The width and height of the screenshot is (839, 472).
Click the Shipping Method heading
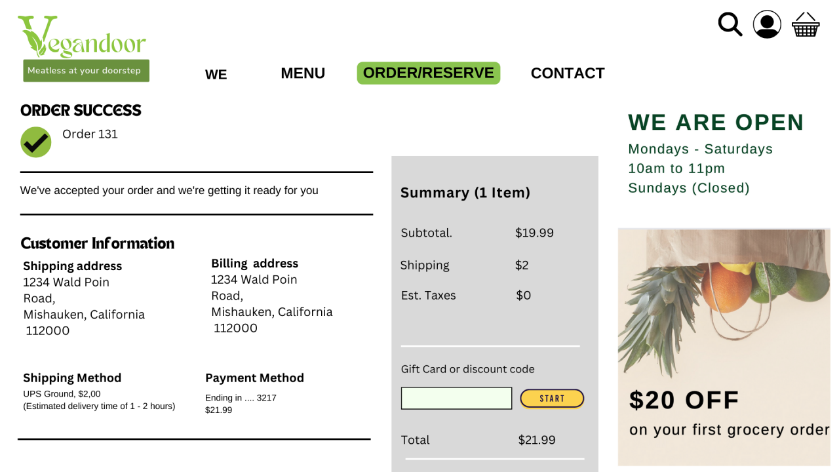72,378
